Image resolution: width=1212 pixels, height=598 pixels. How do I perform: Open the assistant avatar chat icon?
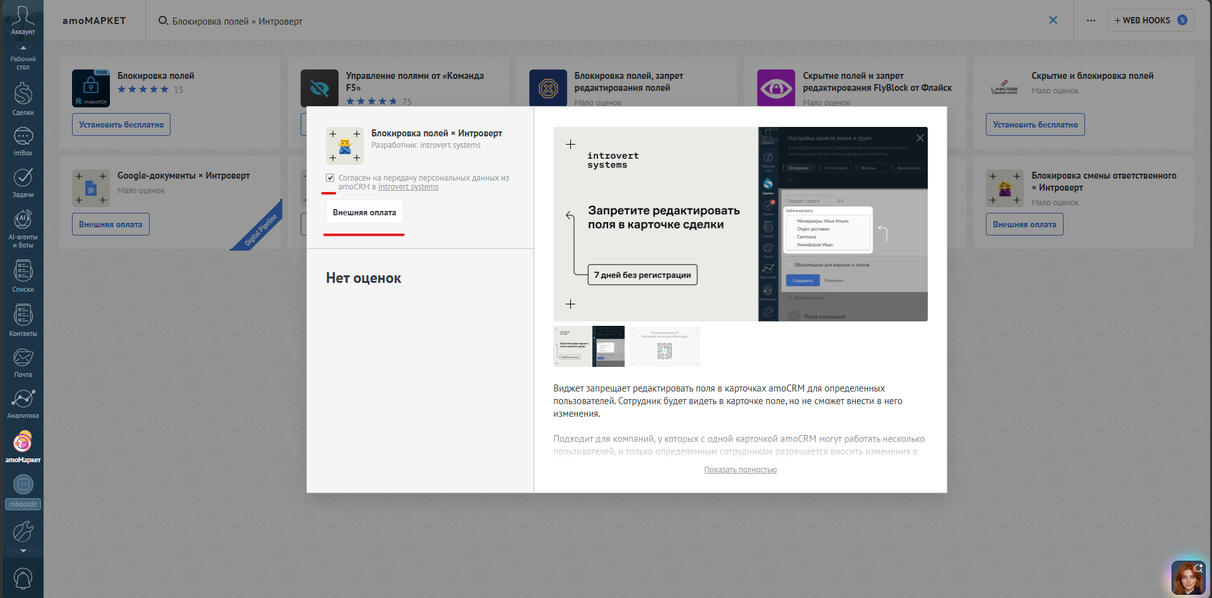pos(1187,577)
